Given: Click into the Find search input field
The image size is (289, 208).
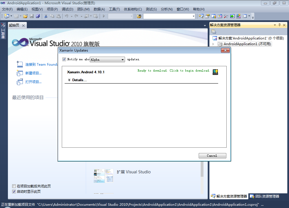Looking at the screenshot, I should pos(168,16).
